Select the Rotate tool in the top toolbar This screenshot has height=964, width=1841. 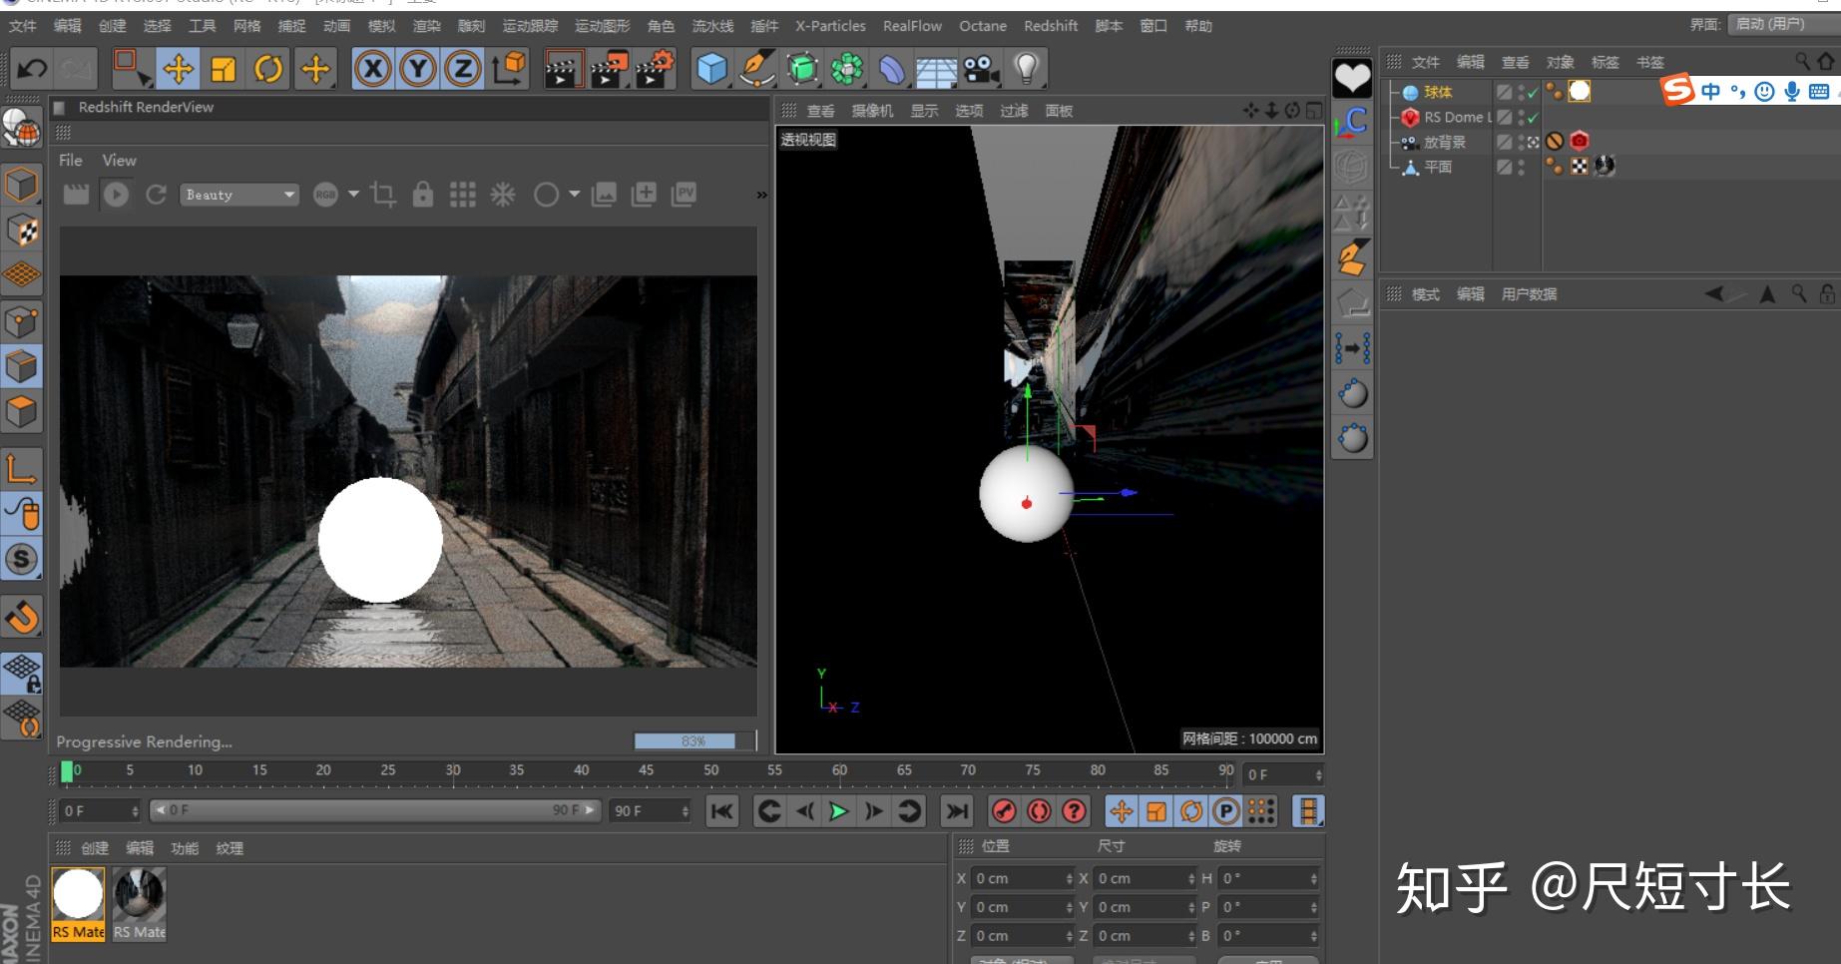coord(267,68)
